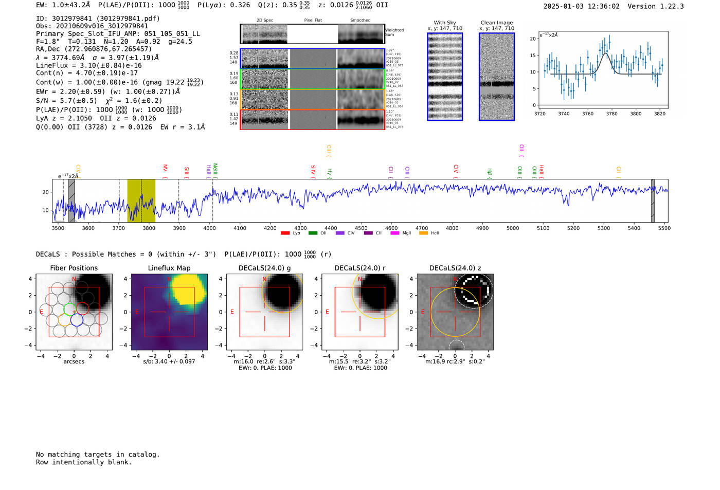
Task: Click the timestamp '2025-01-03 12:36:02'
Action: (x=582, y=6)
